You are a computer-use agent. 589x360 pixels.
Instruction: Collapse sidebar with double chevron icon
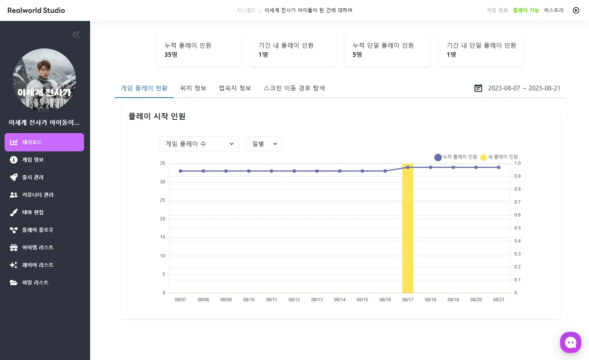[x=76, y=35]
